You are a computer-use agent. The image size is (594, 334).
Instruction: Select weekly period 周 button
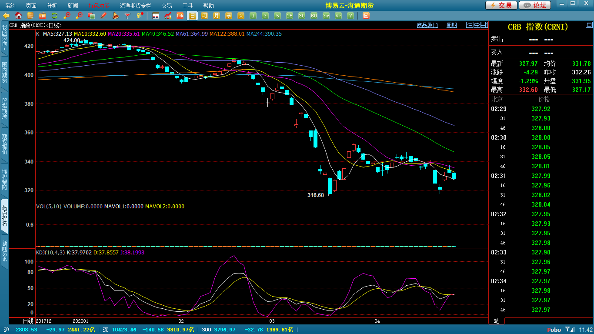pos(204,16)
